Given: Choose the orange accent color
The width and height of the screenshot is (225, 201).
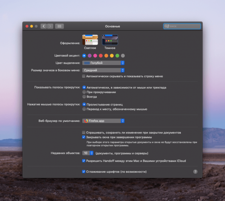Looking at the screenshot, I should coord(106,56).
